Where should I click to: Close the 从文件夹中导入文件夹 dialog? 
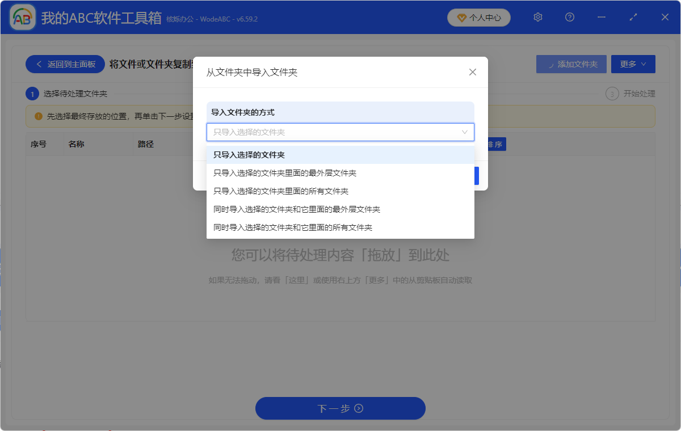pos(472,72)
